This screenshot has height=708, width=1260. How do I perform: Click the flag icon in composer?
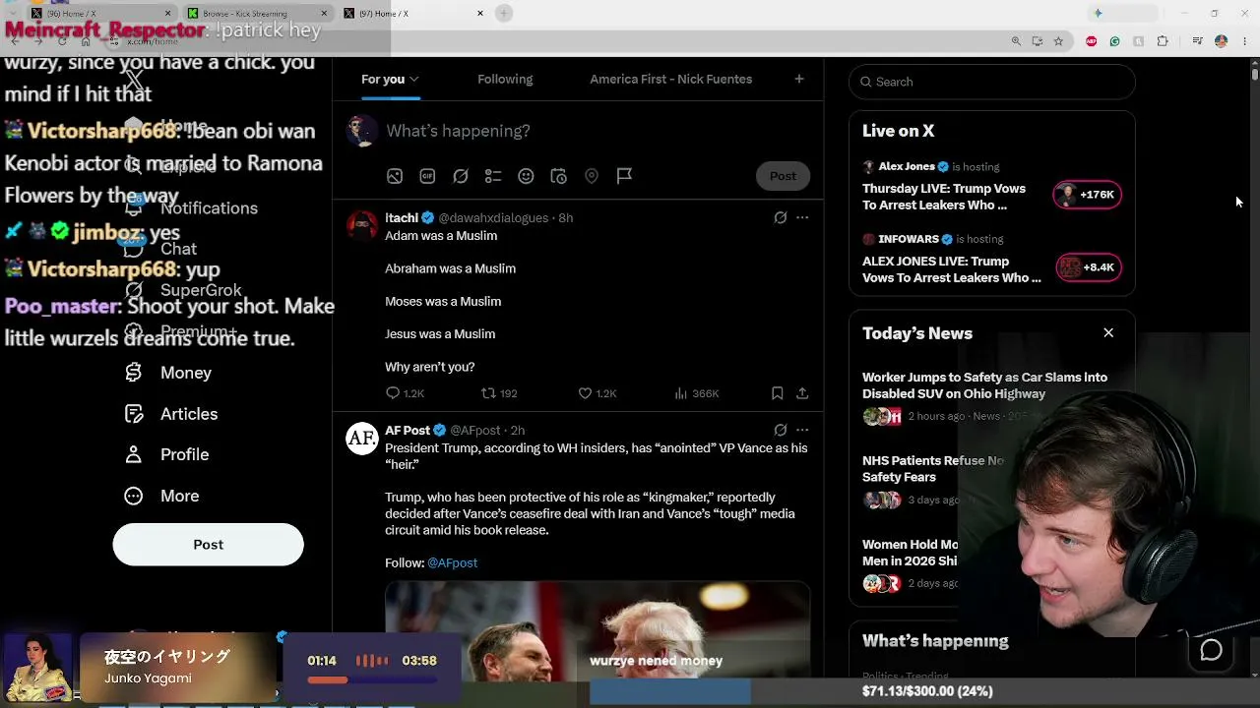624,176
